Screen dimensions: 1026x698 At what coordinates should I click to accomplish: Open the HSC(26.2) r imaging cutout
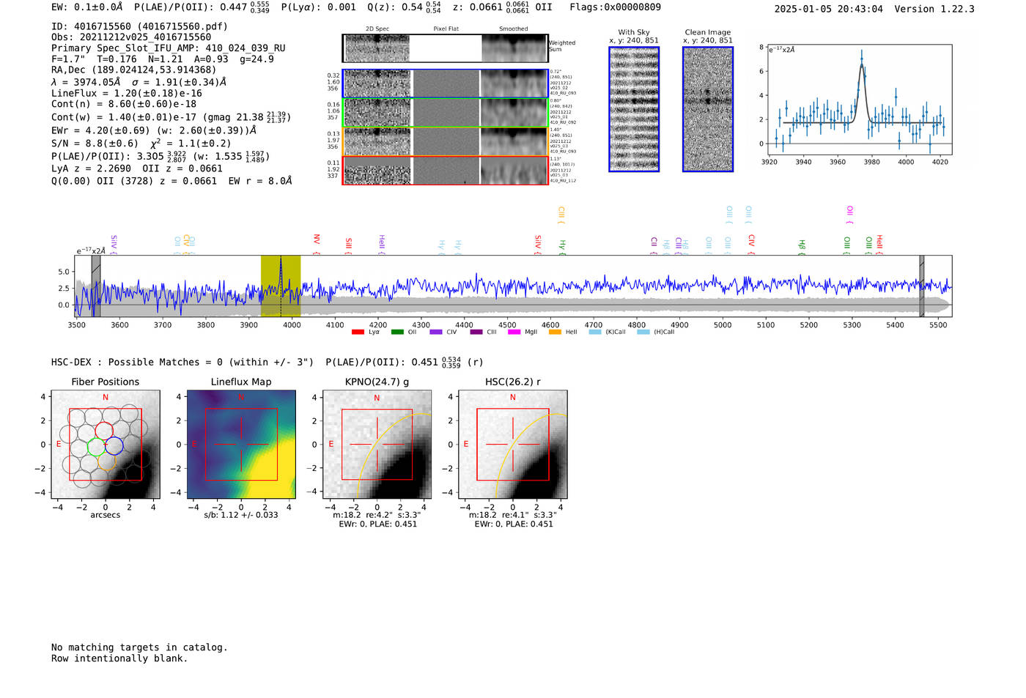click(512, 445)
